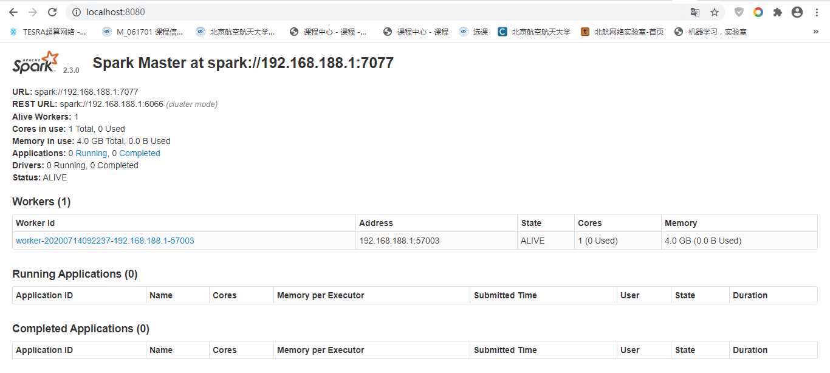Click the Spark Master at spark://192.168.188.1:7077 heading
The image size is (830, 373).
(243, 63)
